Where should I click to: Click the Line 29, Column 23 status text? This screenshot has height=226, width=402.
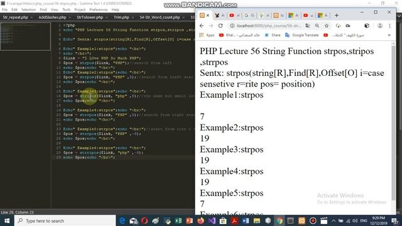coord(17,212)
